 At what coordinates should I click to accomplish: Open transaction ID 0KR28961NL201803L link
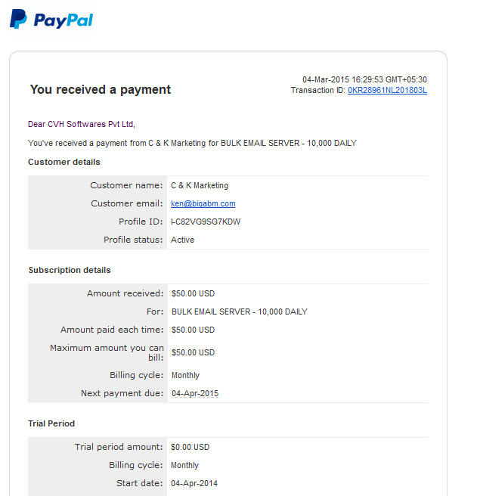(x=387, y=91)
